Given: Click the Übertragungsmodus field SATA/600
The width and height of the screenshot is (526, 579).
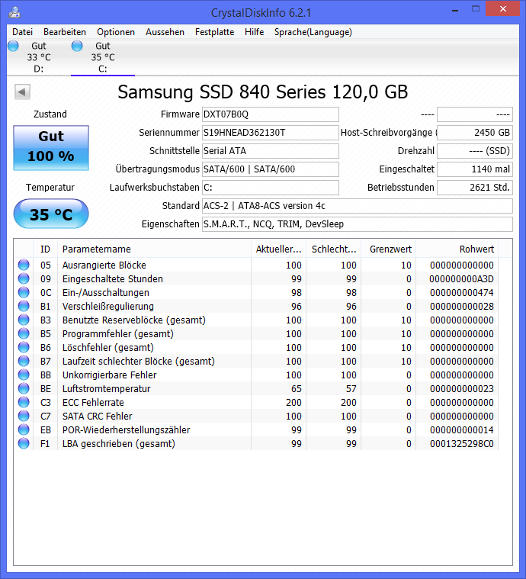Looking at the screenshot, I should pyautogui.click(x=270, y=169).
